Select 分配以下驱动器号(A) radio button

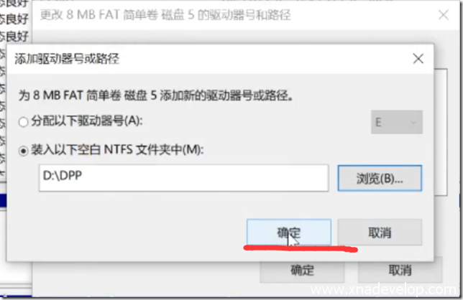coord(23,122)
